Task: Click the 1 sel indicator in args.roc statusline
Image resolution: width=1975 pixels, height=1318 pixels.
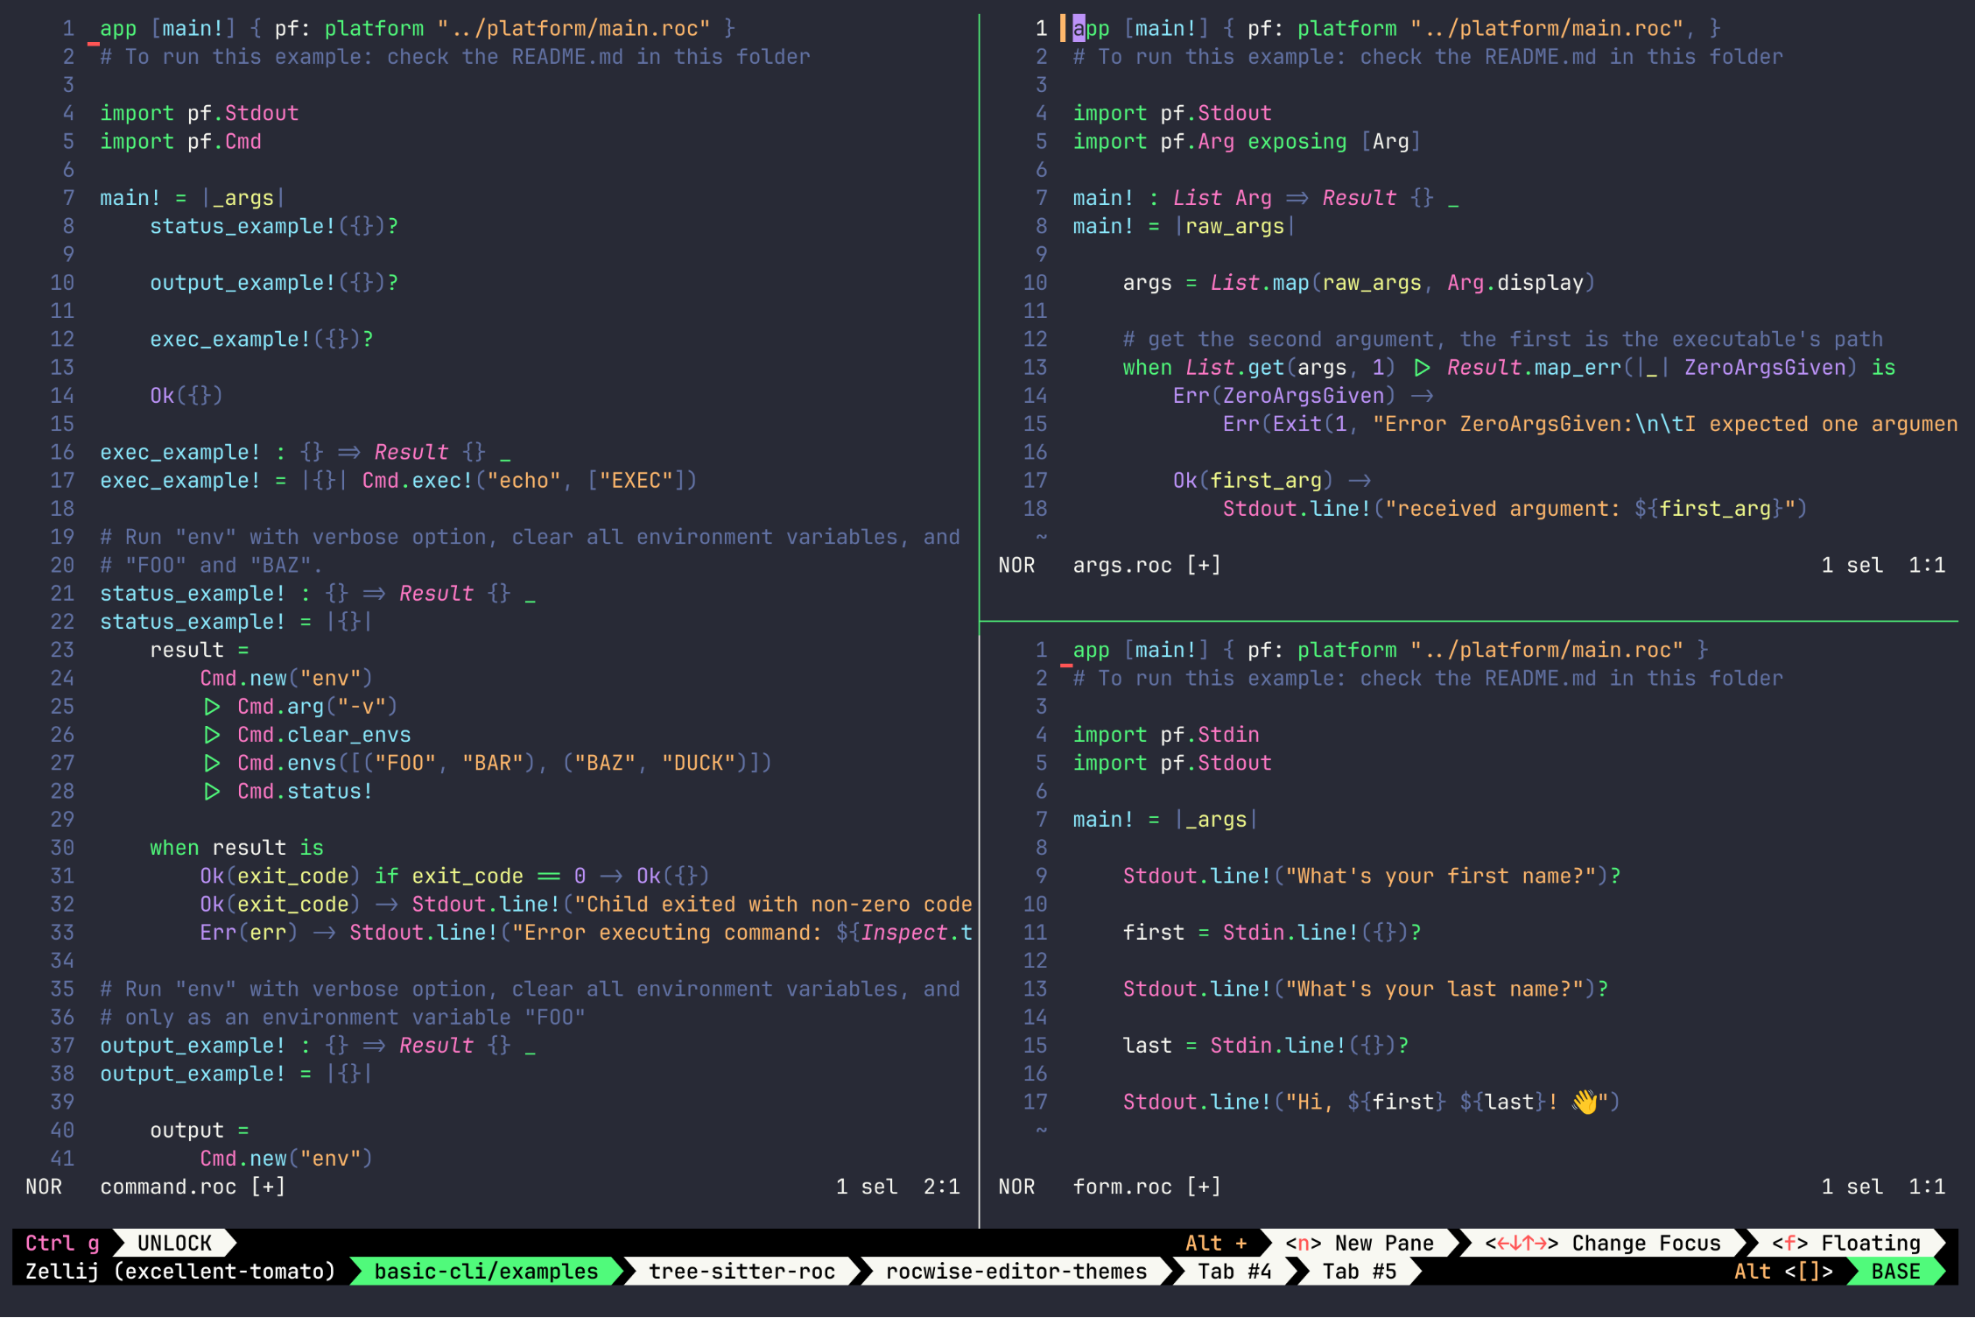Action: (x=1852, y=565)
